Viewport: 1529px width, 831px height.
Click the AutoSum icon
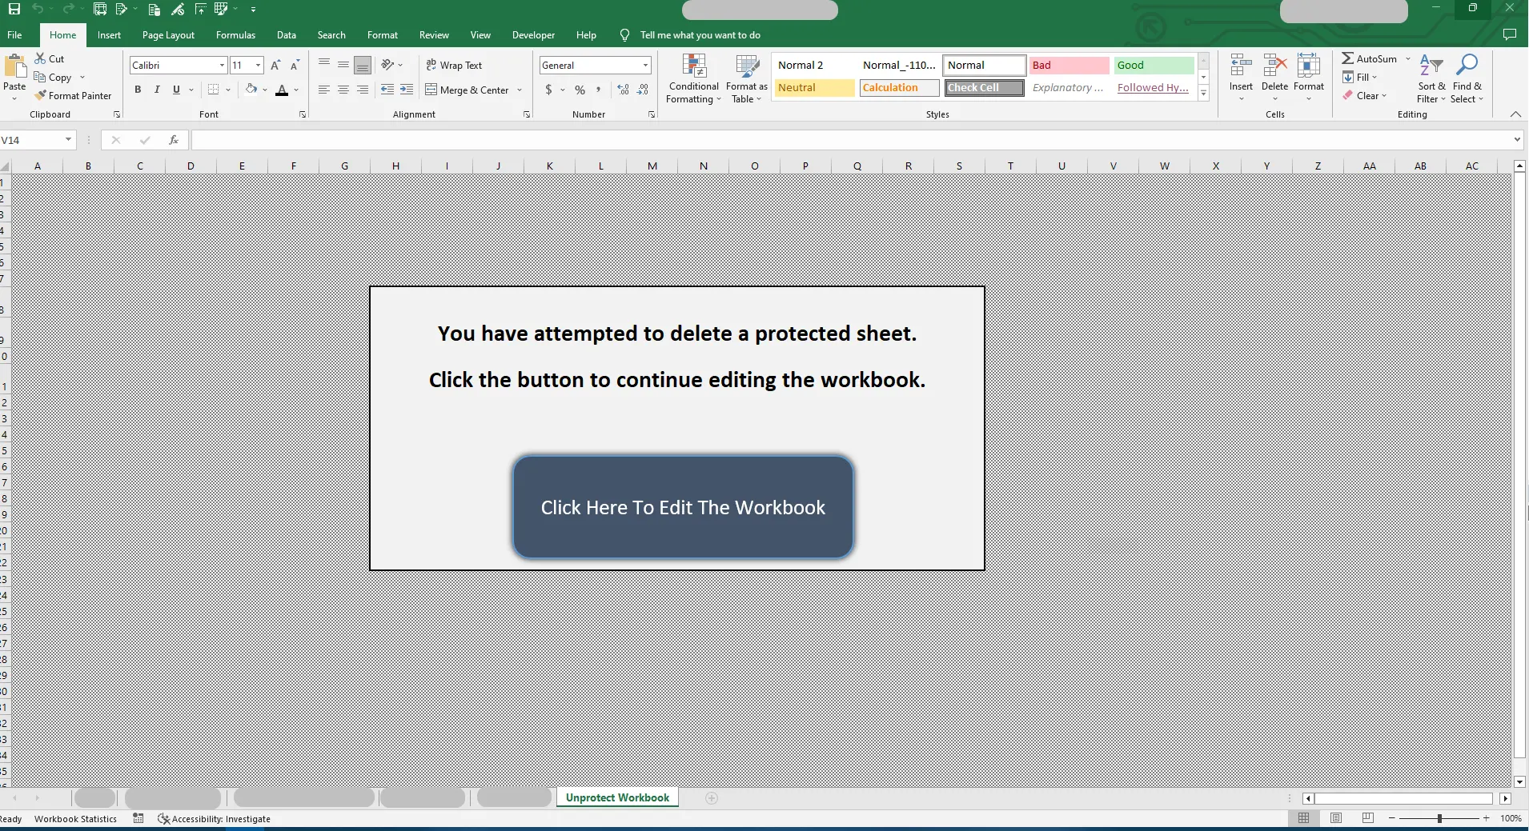(1349, 58)
